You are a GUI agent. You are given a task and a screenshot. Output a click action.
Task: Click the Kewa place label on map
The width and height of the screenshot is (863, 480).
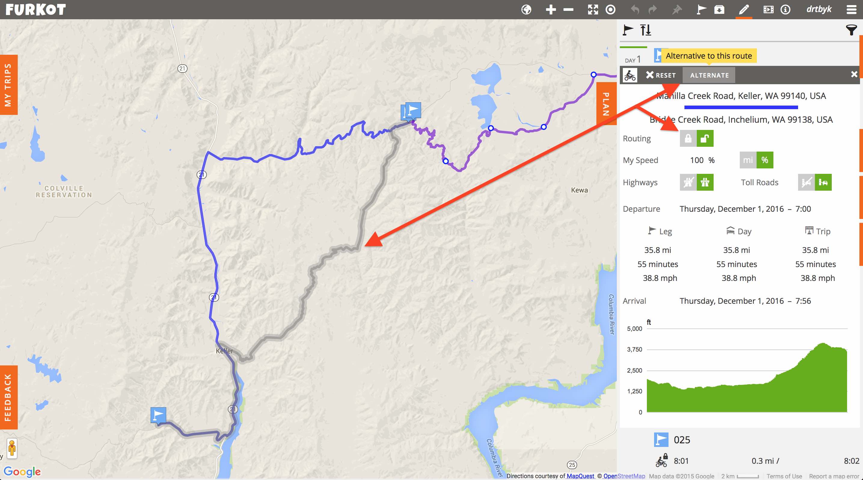tap(579, 190)
